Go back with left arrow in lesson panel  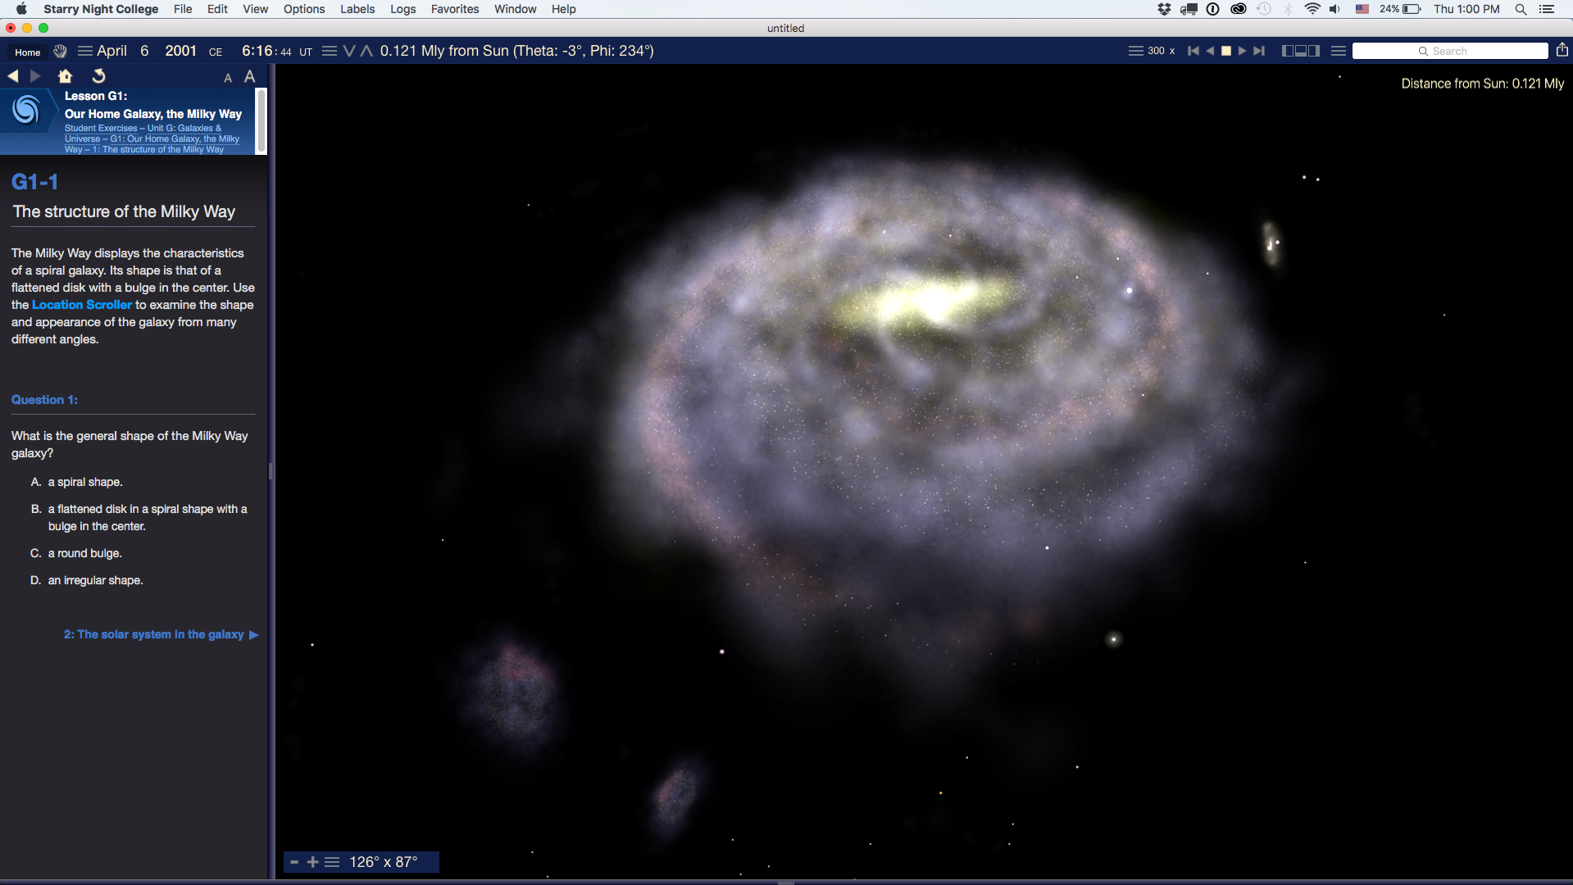[13, 76]
